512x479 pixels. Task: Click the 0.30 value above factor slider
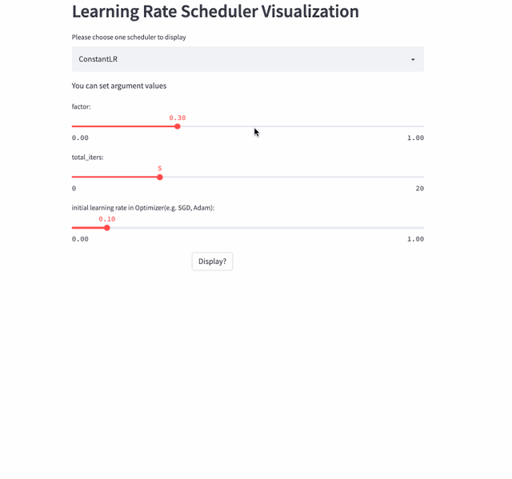click(178, 118)
